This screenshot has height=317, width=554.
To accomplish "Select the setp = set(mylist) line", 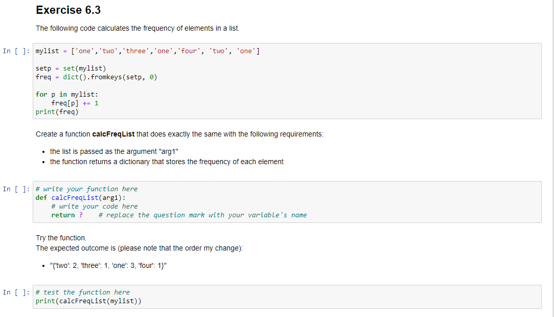I will [x=71, y=68].
